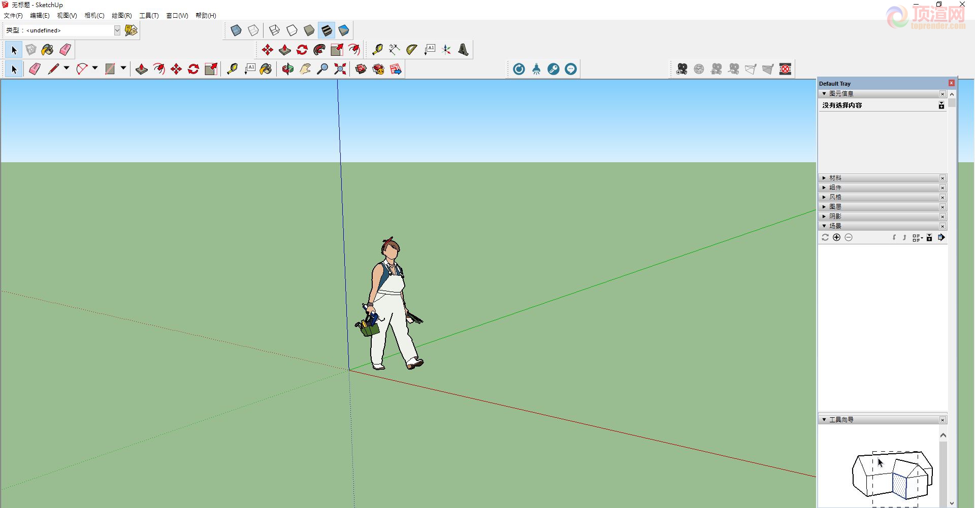Open scene view options dropdown
The width and height of the screenshot is (975, 508).
point(918,237)
